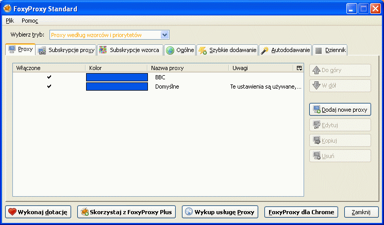Sort by 'Nazwa proxy' column header
This screenshot has height=225, width=384.
[188, 68]
